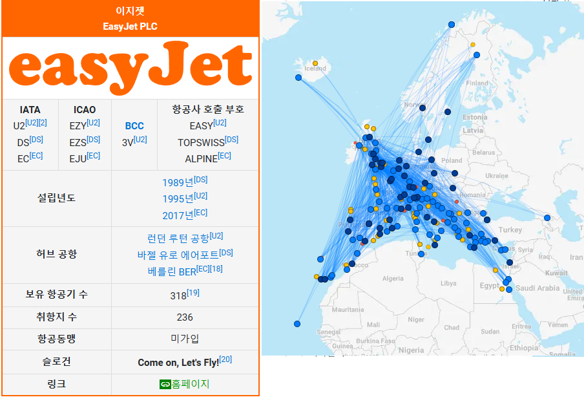The width and height of the screenshot is (584, 406).
Task: Open the 1995년 founding year link
Action: (178, 199)
